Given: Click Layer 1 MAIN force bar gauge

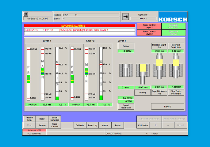Looking at the screenshot, I should (x=43, y=73).
